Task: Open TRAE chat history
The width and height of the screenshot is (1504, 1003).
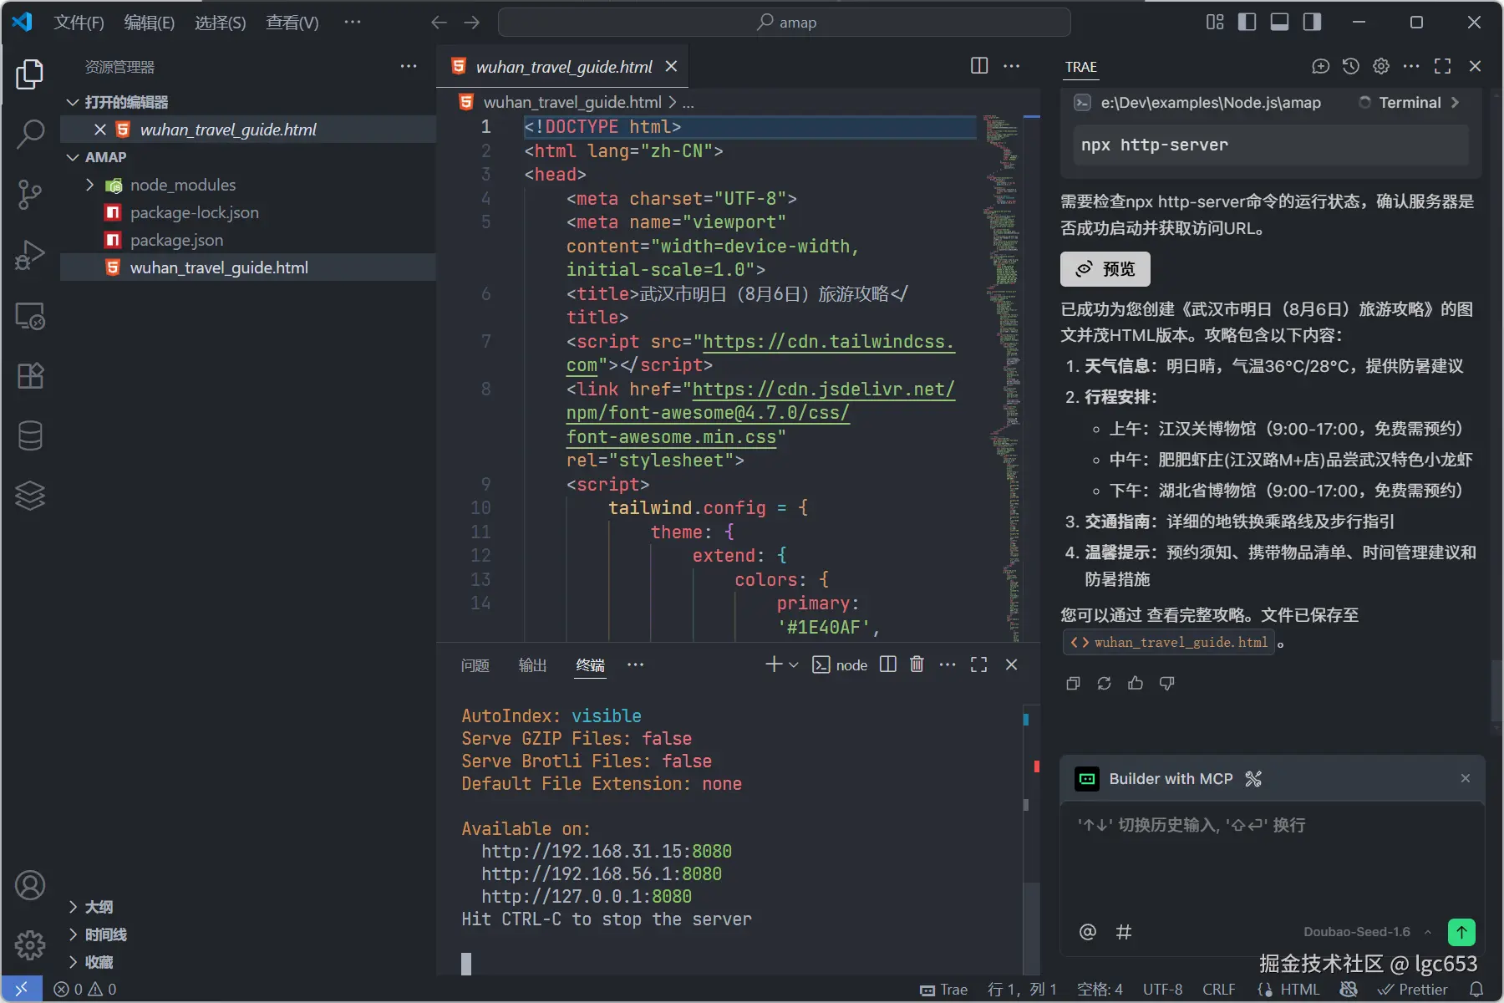Action: click(1350, 66)
